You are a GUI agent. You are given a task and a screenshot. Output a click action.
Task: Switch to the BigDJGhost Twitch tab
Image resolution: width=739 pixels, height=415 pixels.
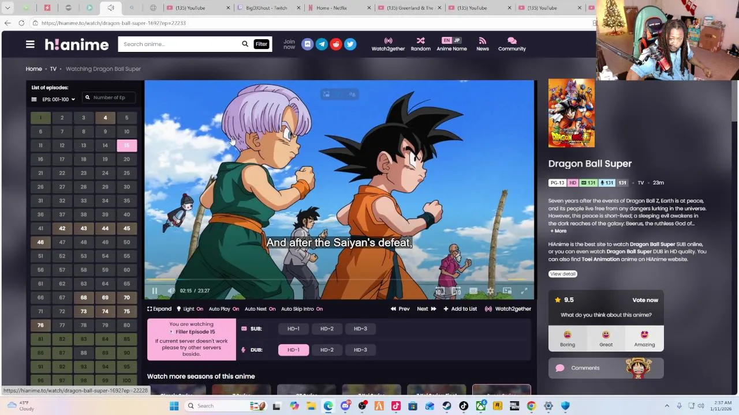point(267,7)
